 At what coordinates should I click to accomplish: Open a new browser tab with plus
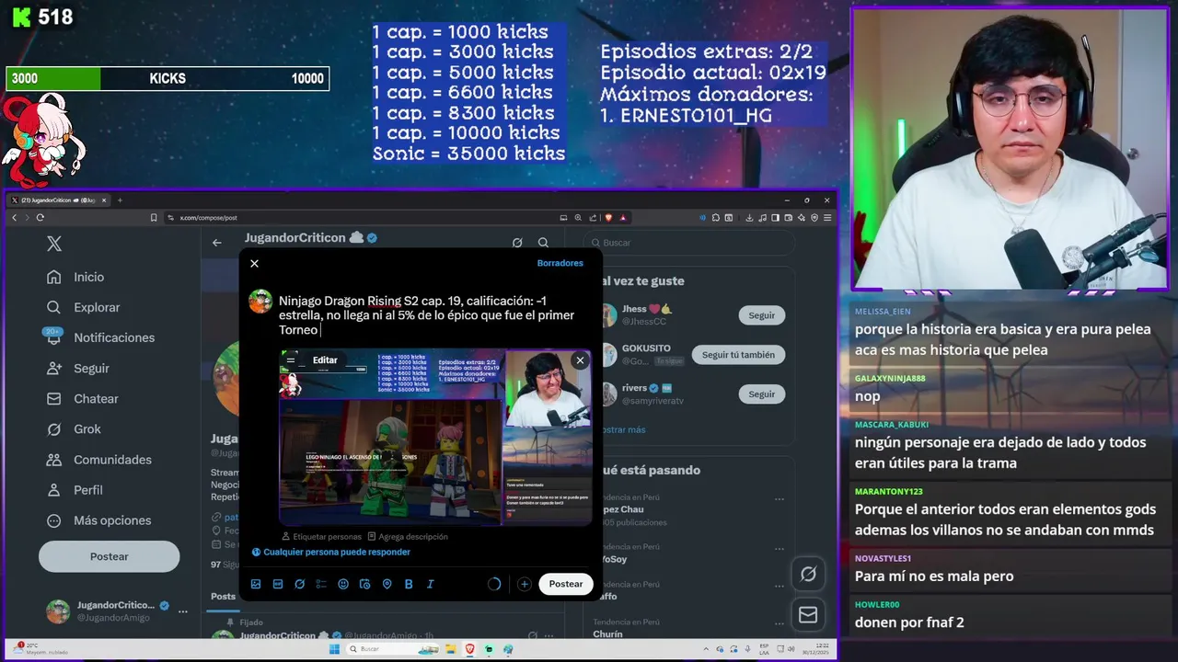pos(120,200)
